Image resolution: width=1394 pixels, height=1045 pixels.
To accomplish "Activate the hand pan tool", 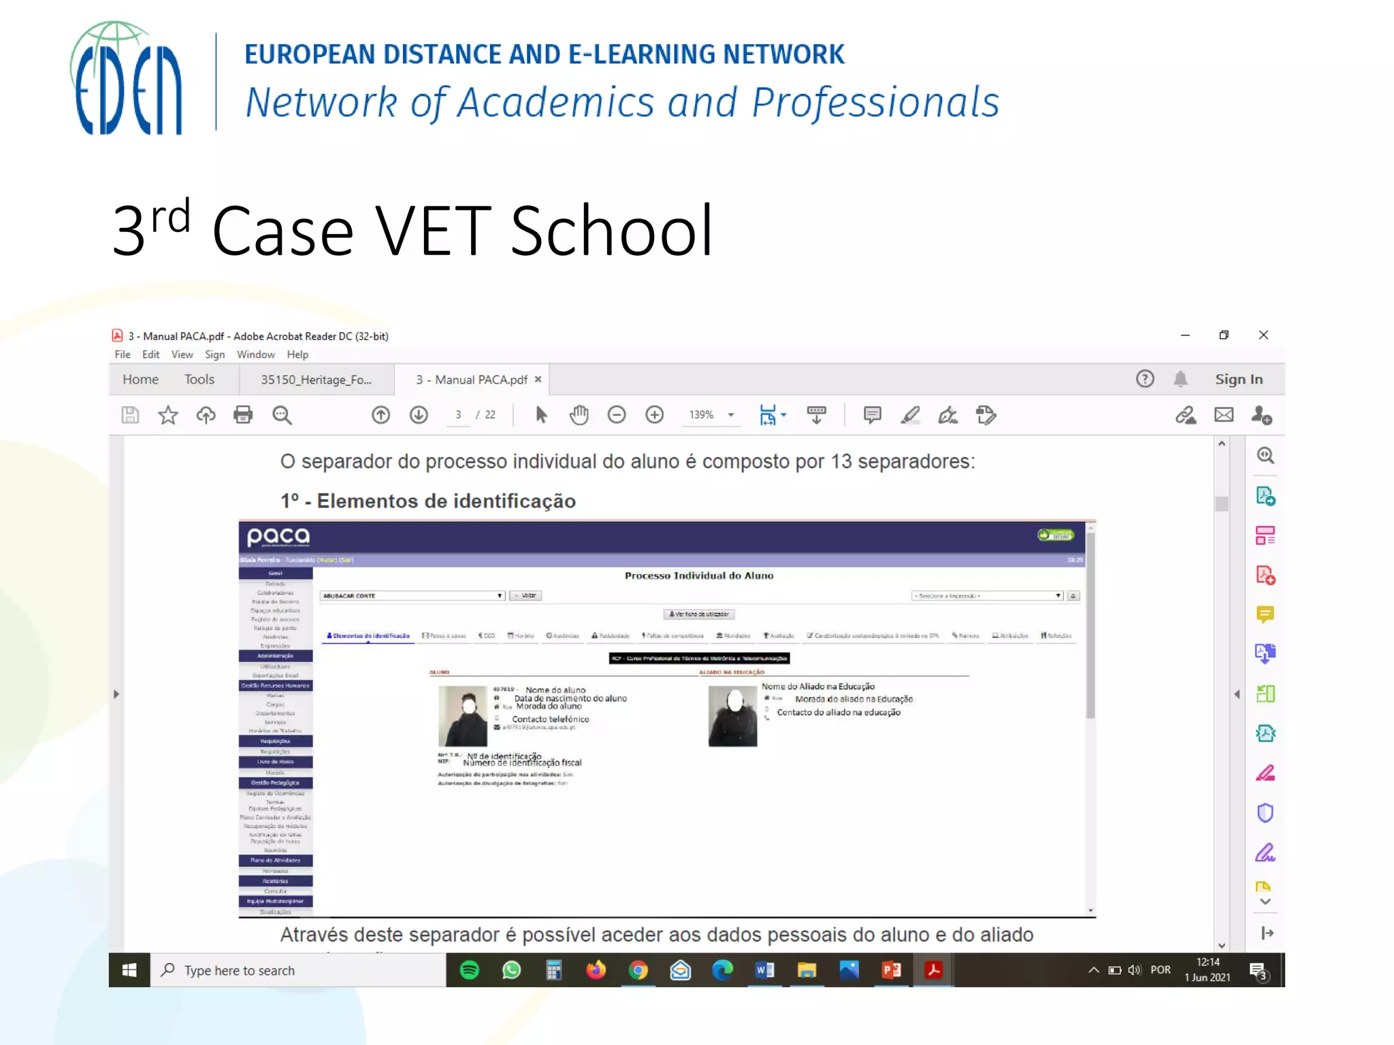I will (x=579, y=415).
